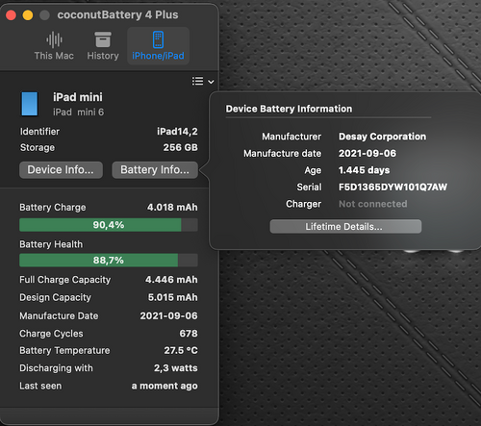This screenshot has height=426, width=481.
Task: Click the 88,7% Battery Health bar
Action: click(109, 261)
